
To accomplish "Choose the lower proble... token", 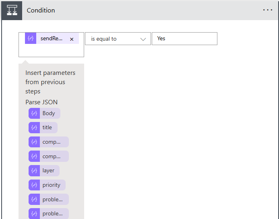I will pos(52,213).
